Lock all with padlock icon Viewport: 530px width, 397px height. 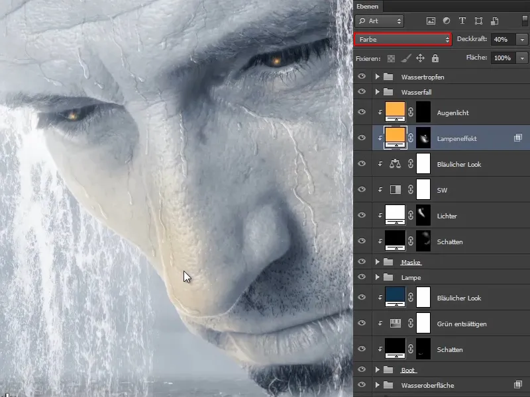tap(435, 58)
